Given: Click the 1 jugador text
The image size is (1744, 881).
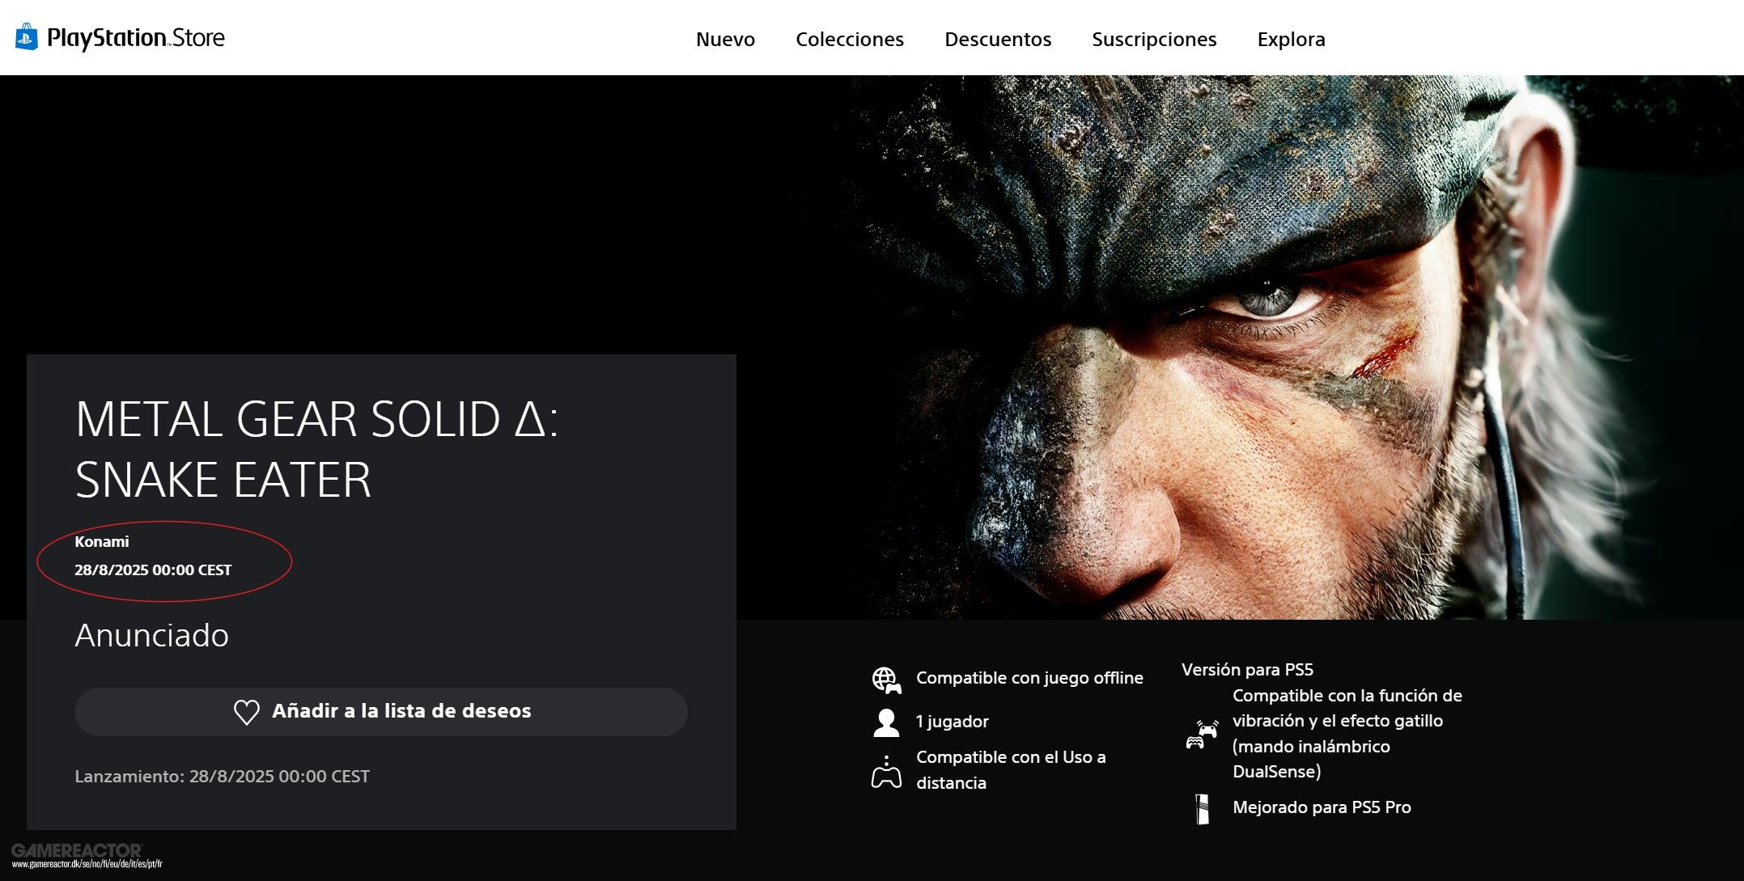Looking at the screenshot, I should (952, 721).
